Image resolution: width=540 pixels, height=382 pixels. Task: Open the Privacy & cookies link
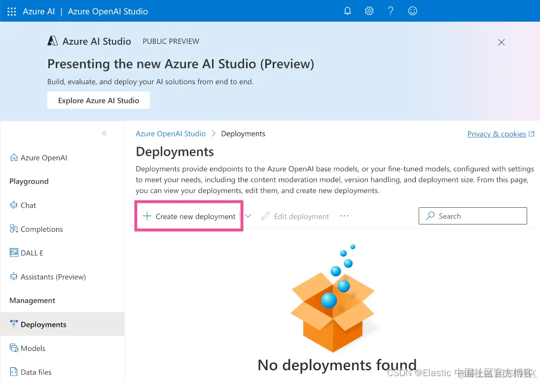pos(497,134)
